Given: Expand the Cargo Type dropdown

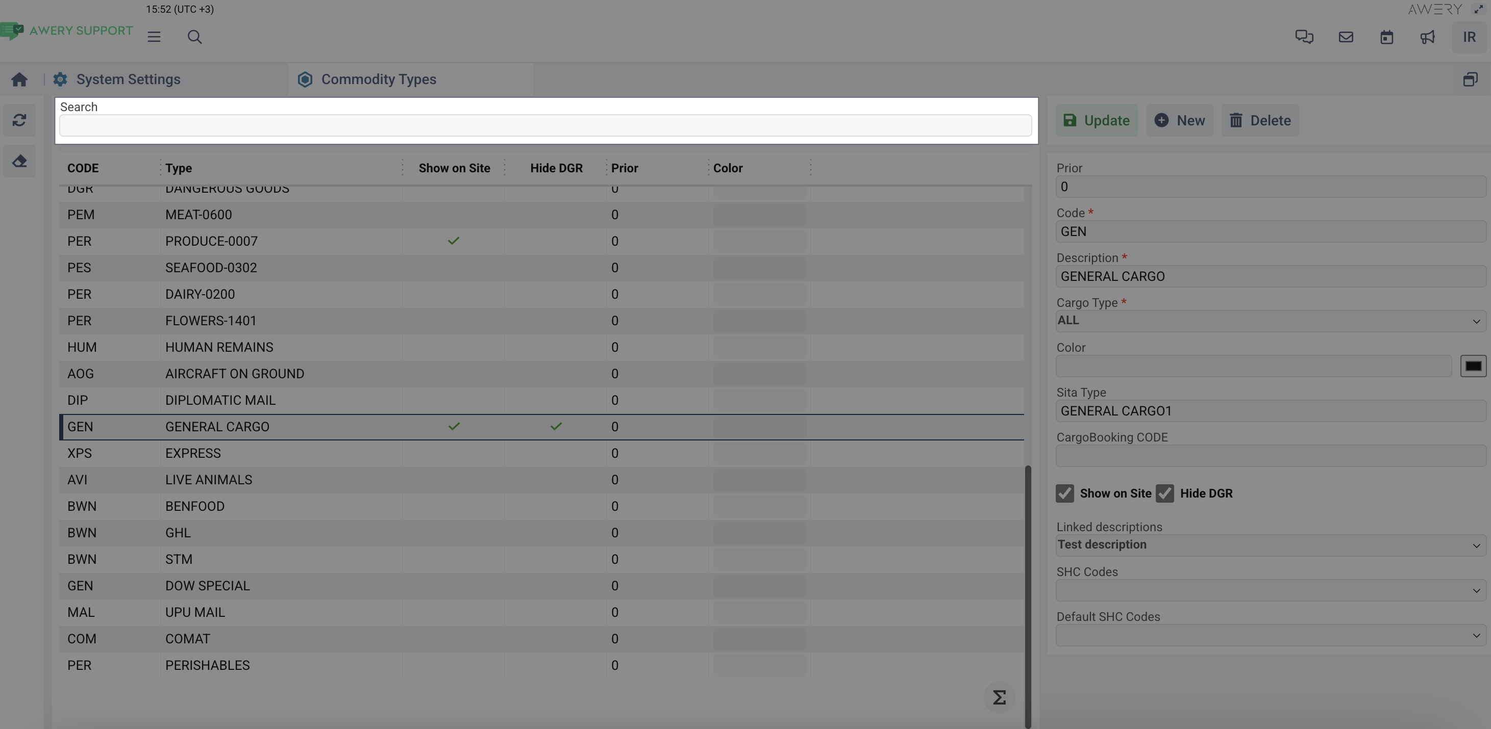Looking at the screenshot, I should 1271,321.
